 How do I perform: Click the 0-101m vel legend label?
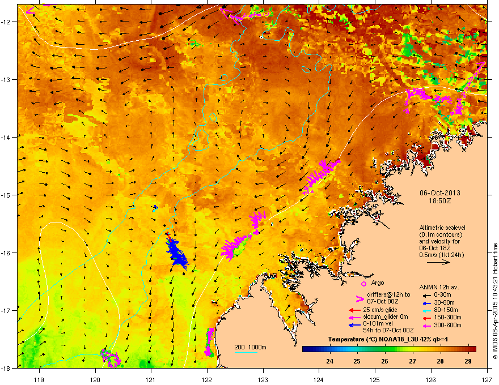[378, 324]
